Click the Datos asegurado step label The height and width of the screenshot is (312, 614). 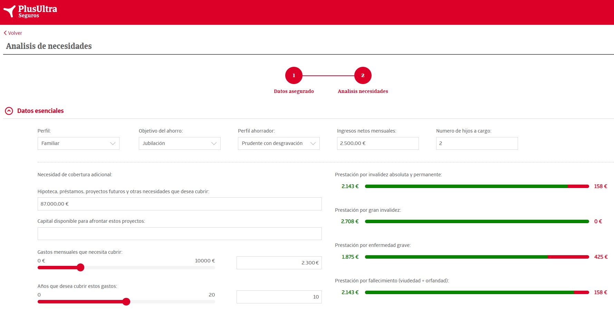pos(294,91)
